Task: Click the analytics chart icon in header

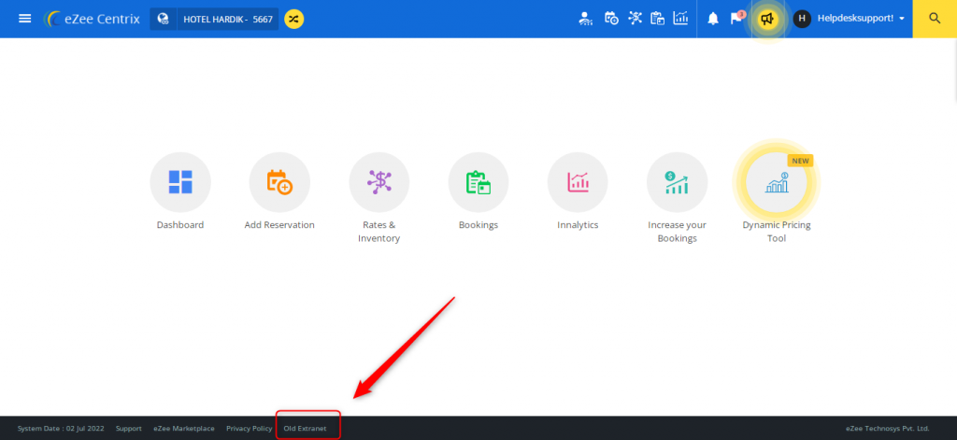Action: click(x=680, y=19)
